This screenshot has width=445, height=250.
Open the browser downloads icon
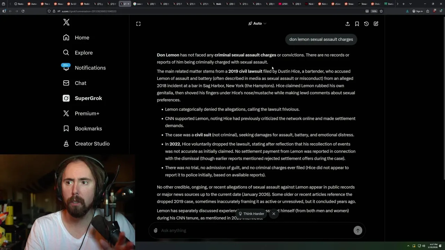[x=407, y=11]
